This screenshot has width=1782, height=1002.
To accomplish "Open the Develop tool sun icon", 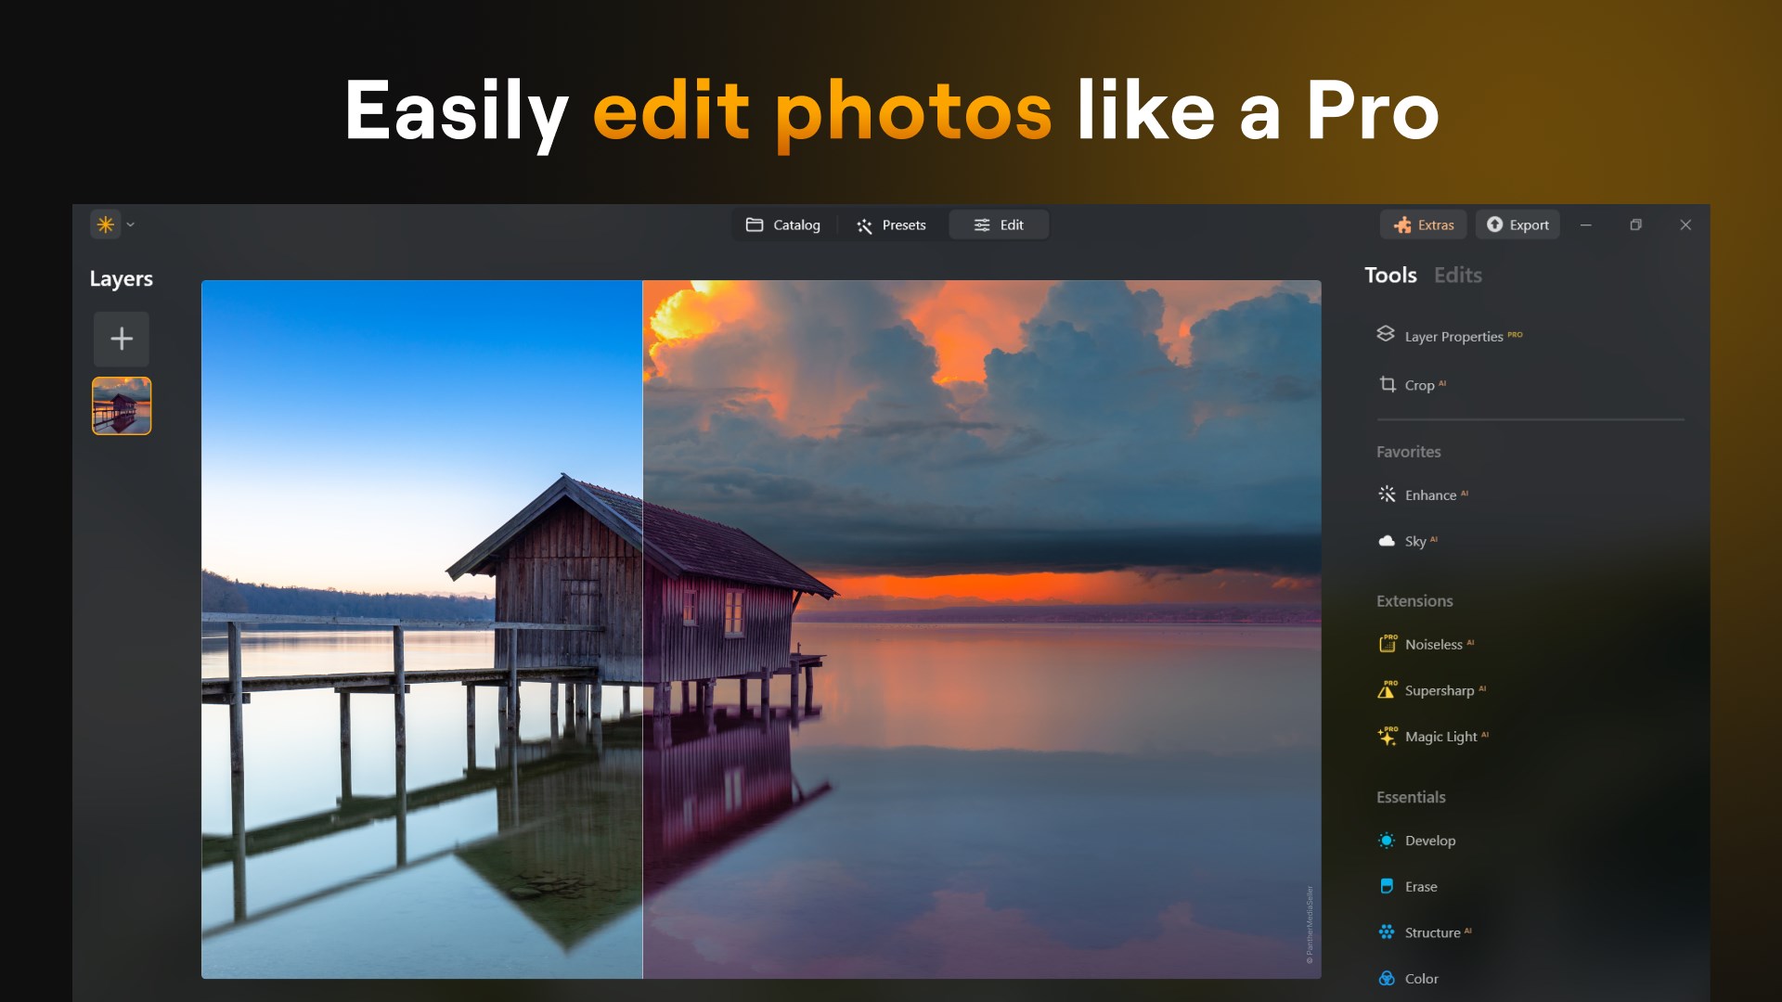I will point(1387,841).
